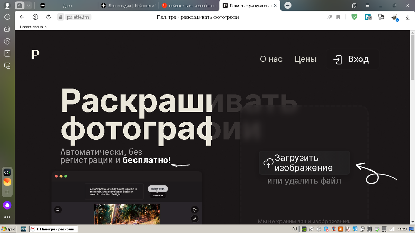The height and width of the screenshot is (233, 415).
Task: Click the Вход login button
Action: [x=352, y=59]
